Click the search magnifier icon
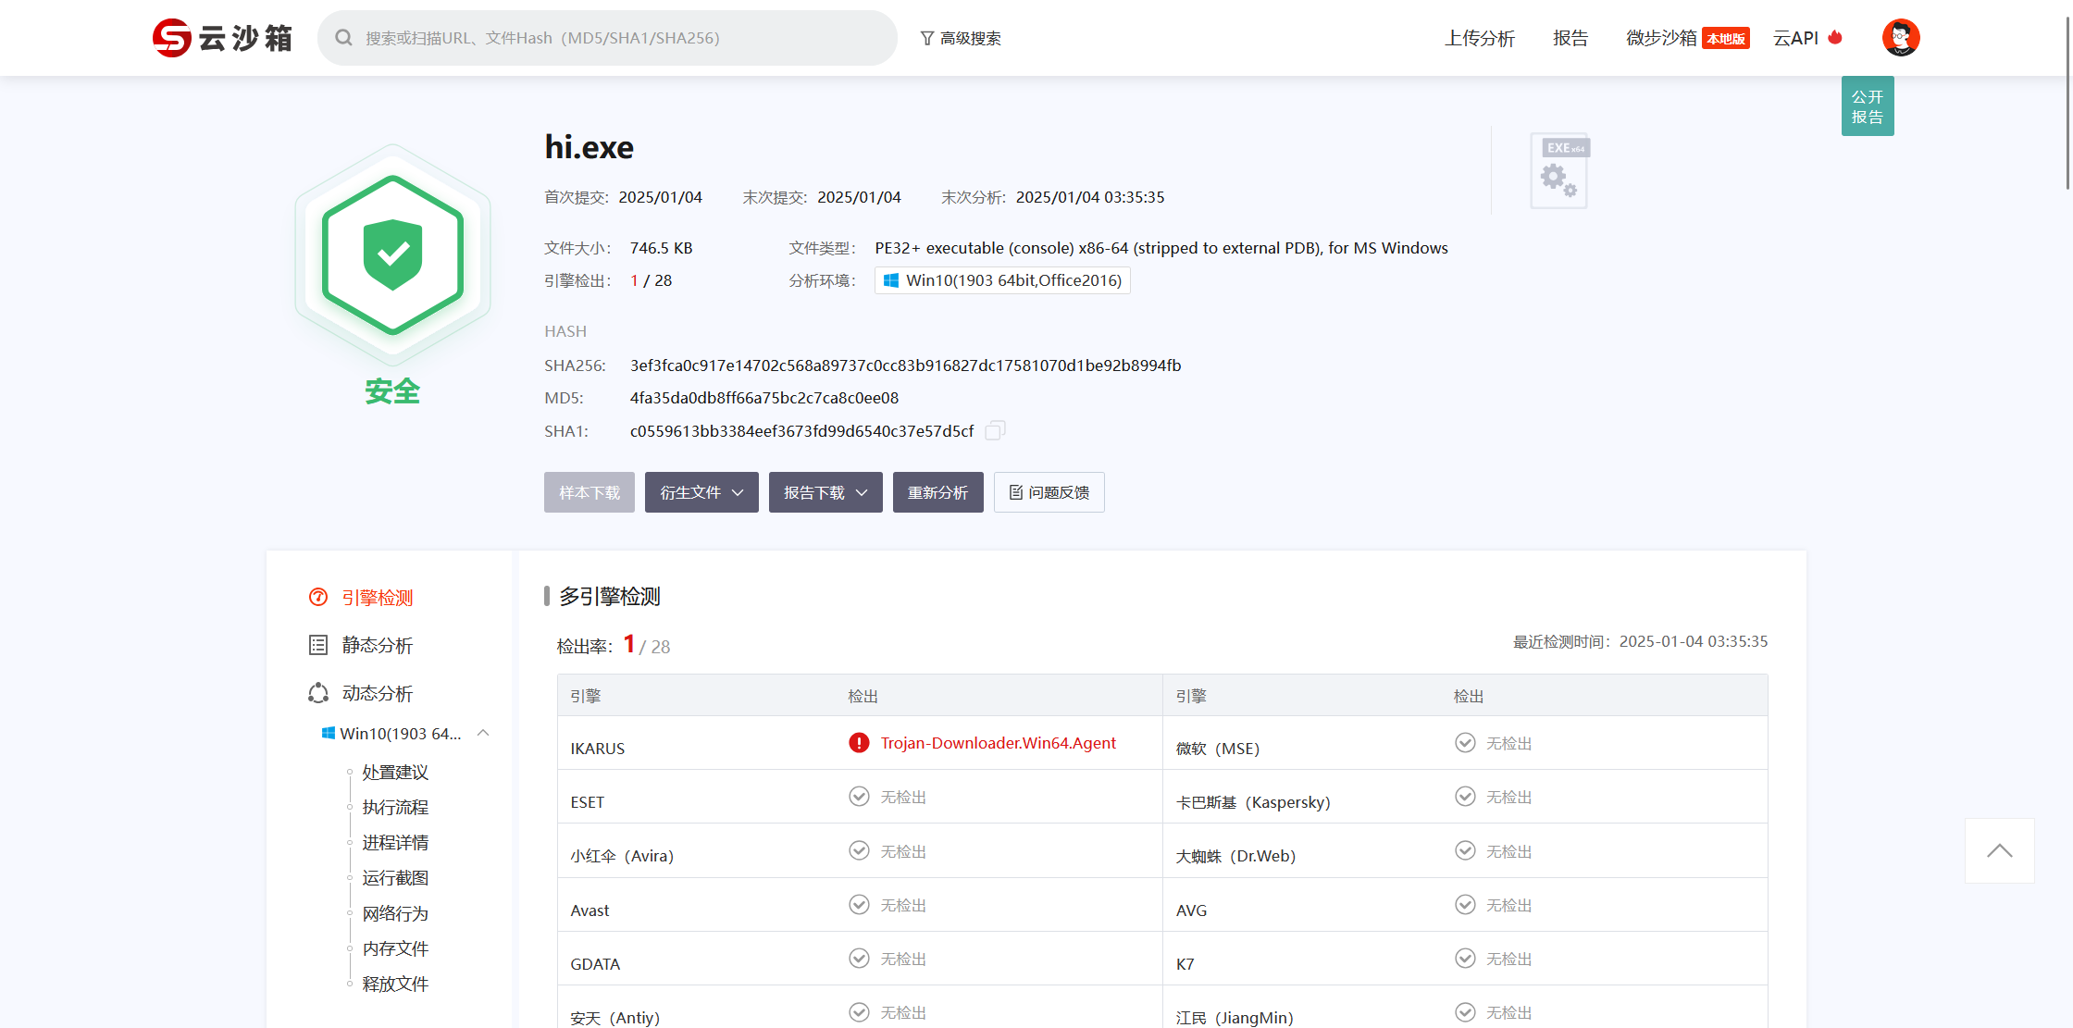This screenshot has height=1028, width=2073. (x=343, y=38)
